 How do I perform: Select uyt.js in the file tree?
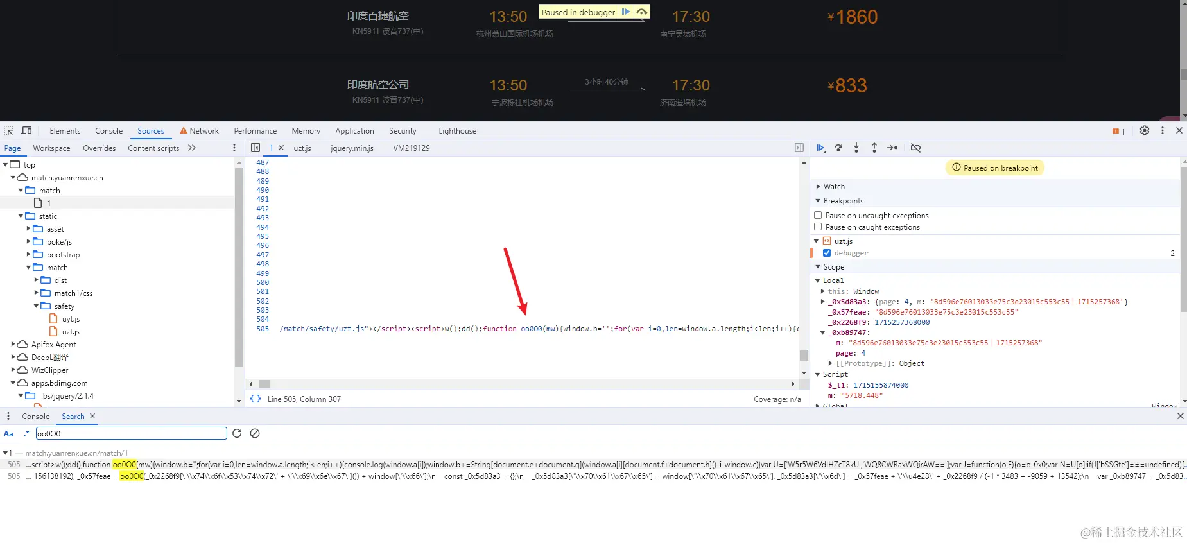[x=71, y=318]
